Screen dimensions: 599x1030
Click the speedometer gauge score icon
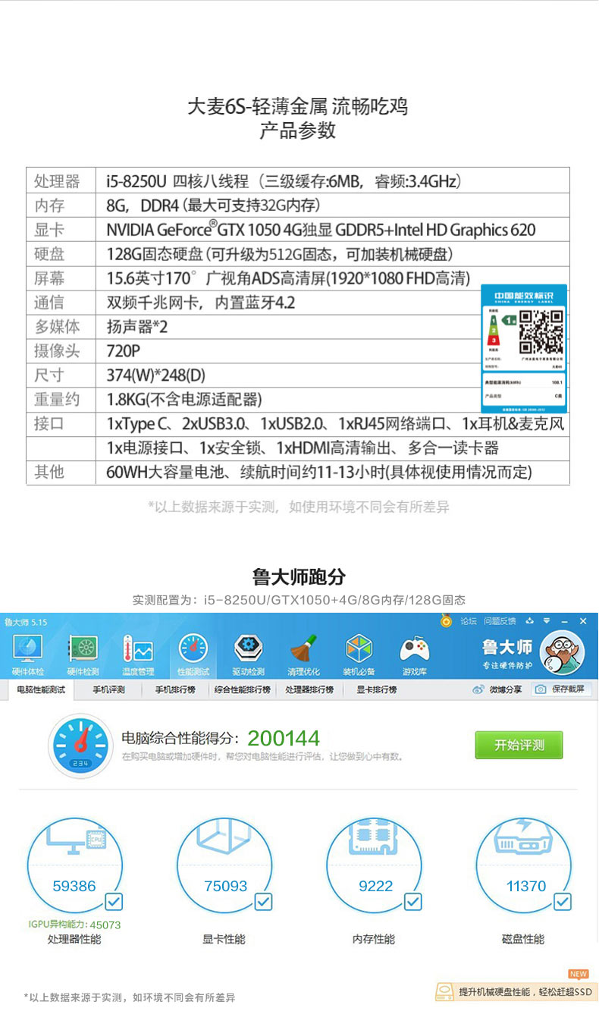tap(80, 745)
